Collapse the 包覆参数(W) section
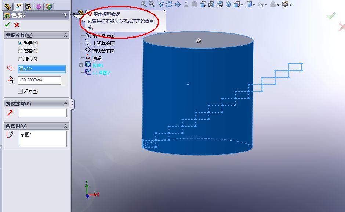Viewport: 345px width, 212px height. click(x=66, y=35)
